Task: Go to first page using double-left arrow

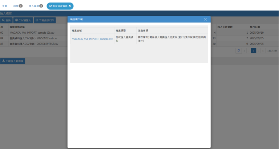Action: [244, 51]
